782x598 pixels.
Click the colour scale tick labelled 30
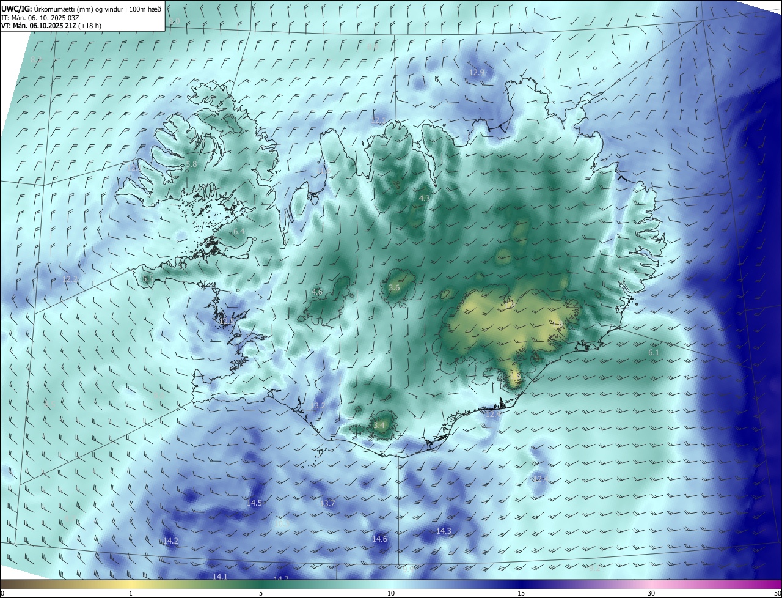(x=651, y=593)
